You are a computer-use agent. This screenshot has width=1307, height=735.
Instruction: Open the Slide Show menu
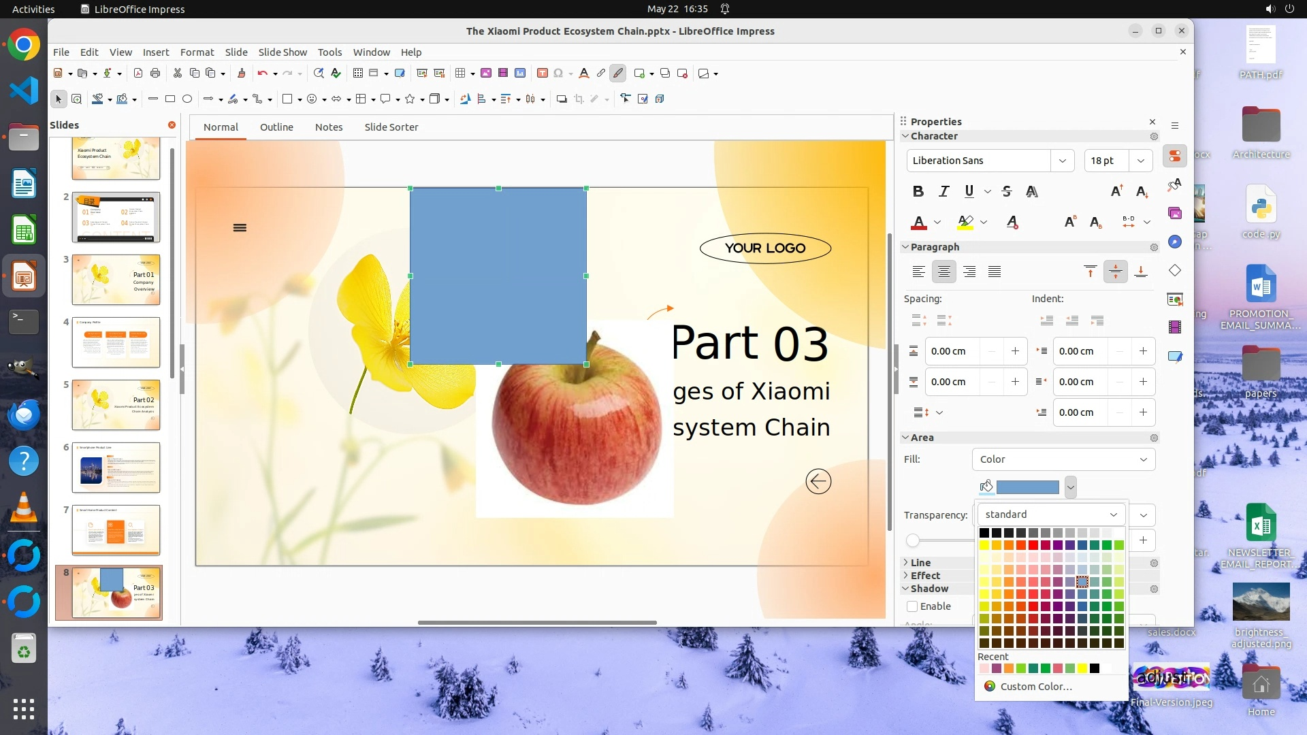click(x=283, y=52)
